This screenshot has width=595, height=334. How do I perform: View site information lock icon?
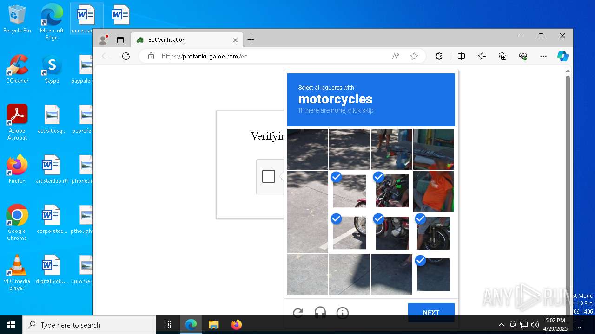(x=151, y=56)
